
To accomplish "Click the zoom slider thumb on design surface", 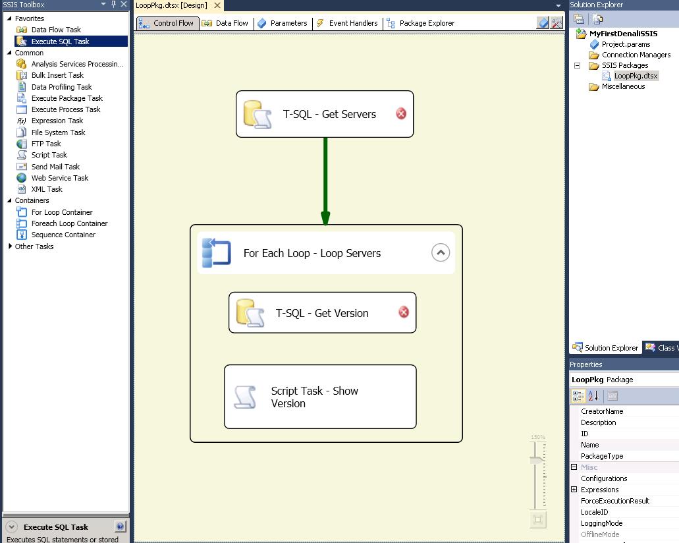I will (x=537, y=460).
